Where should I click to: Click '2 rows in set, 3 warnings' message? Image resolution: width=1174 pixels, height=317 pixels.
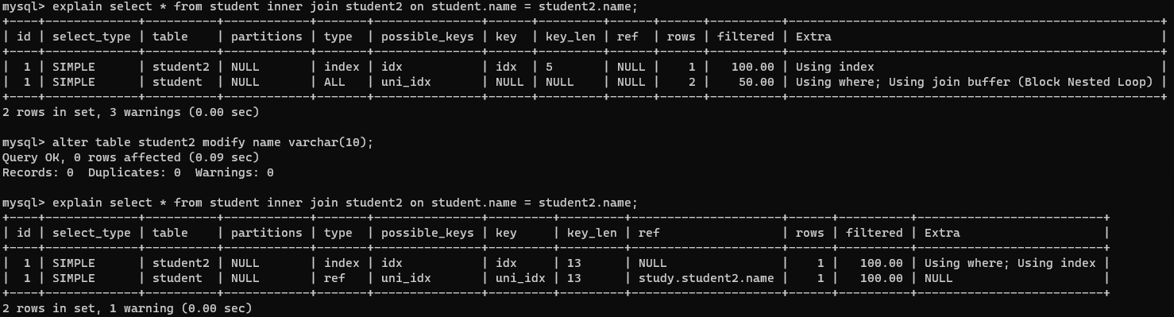pos(130,113)
